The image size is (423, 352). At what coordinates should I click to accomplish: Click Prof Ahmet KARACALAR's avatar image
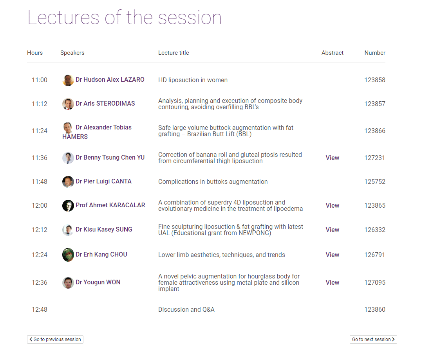click(68, 205)
